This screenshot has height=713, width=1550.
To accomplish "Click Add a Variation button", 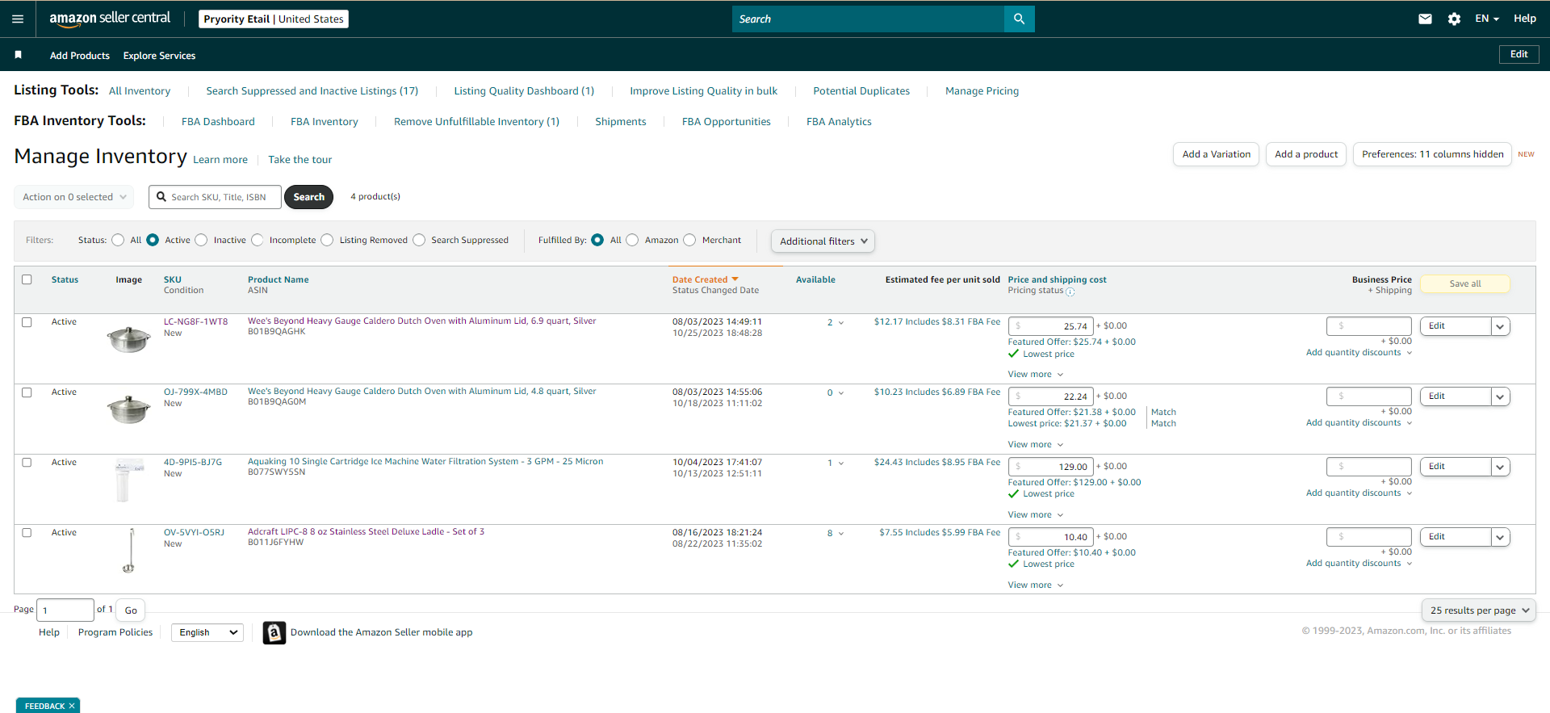I will [x=1216, y=154].
